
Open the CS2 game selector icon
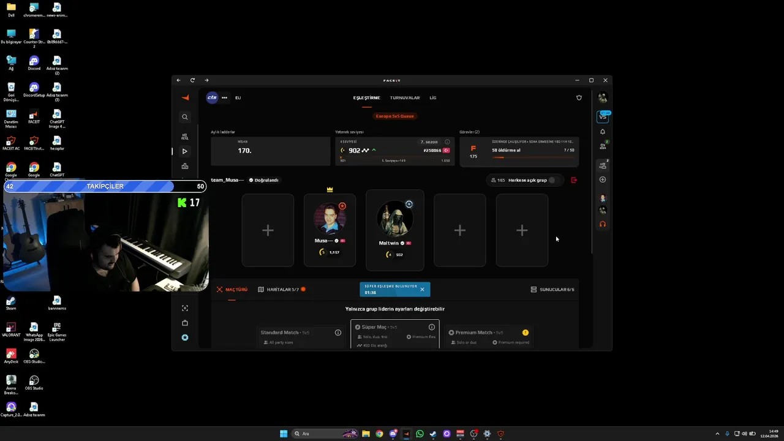(212, 97)
